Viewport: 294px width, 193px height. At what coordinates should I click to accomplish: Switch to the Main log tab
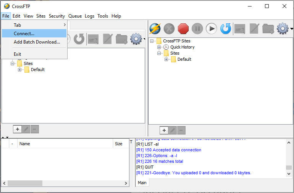[x=142, y=183]
